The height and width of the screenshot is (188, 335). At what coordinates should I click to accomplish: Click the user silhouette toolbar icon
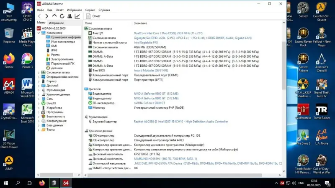point(70,16)
